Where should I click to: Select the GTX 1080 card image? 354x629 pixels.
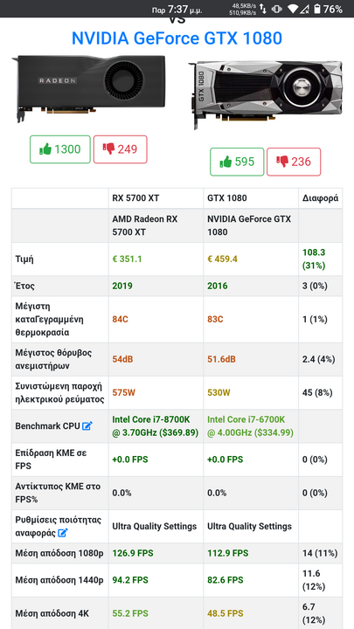tap(266, 93)
